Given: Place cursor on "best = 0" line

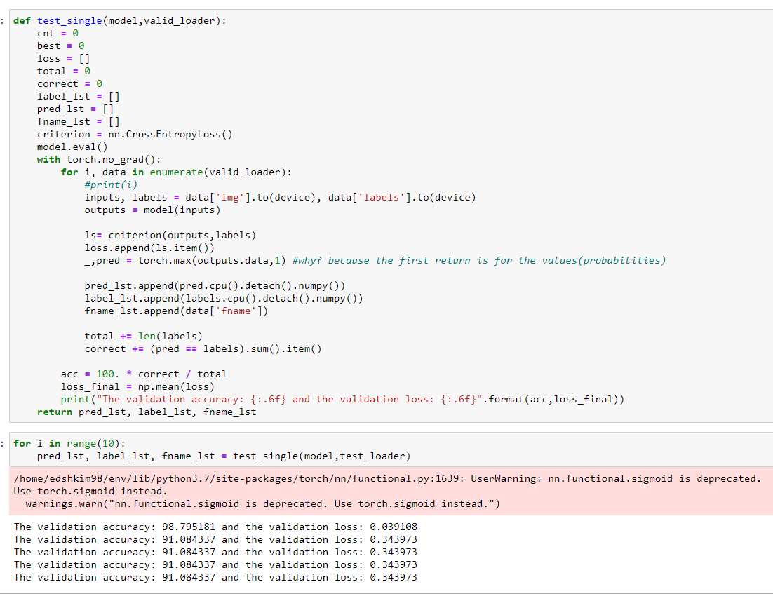Looking at the screenshot, I should (60, 46).
